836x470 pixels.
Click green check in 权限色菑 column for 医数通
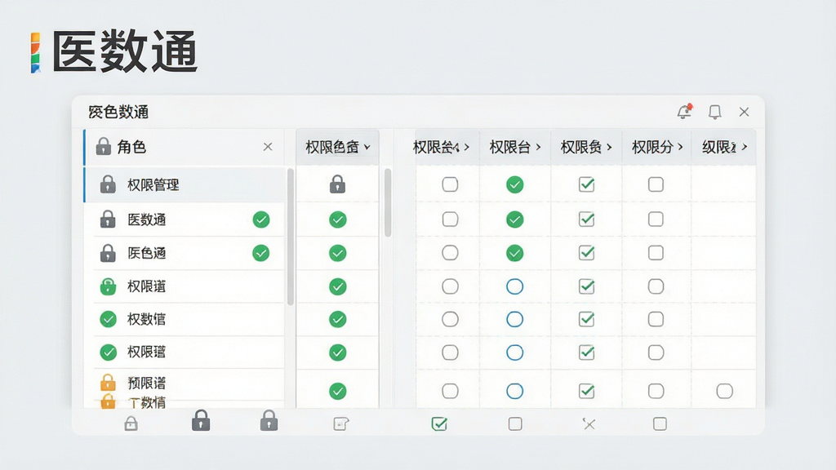(337, 219)
